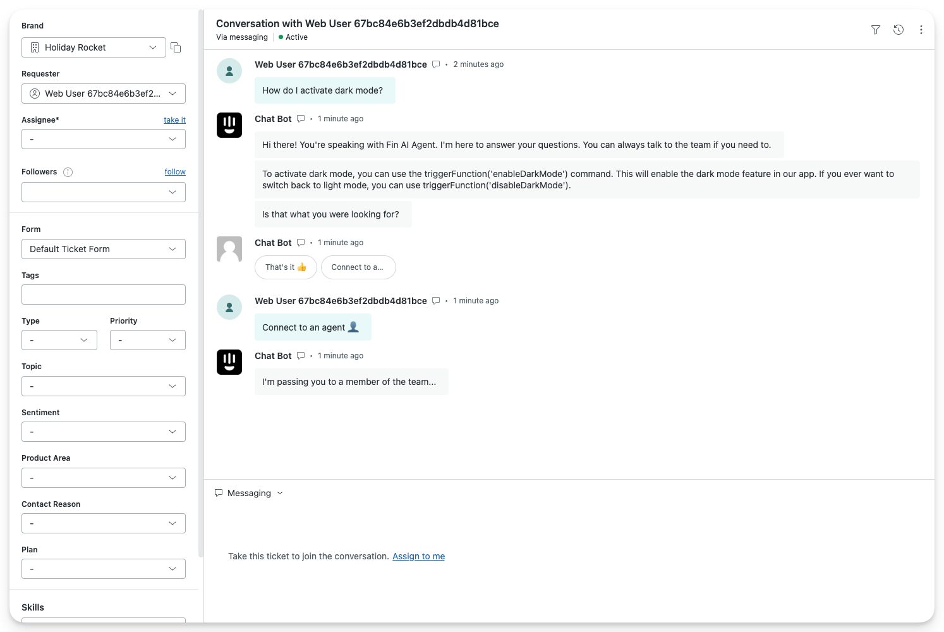This screenshot has height=632, width=944.
Task: Expand the Priority dropdown
Action: pyautogui.click(x=147, y=340)
